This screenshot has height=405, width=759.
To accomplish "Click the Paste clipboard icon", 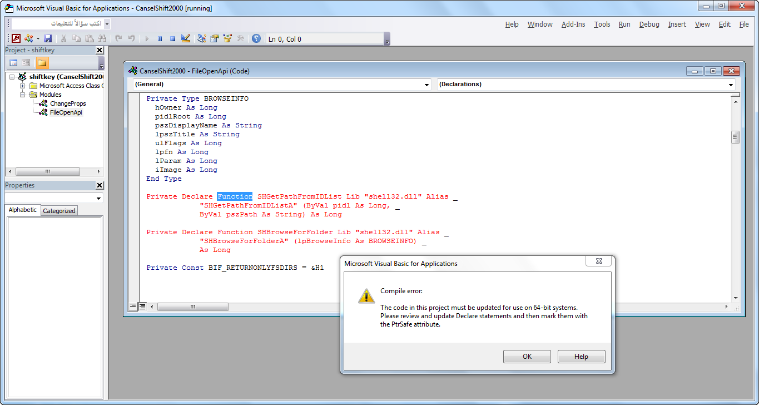I will 90,38.
